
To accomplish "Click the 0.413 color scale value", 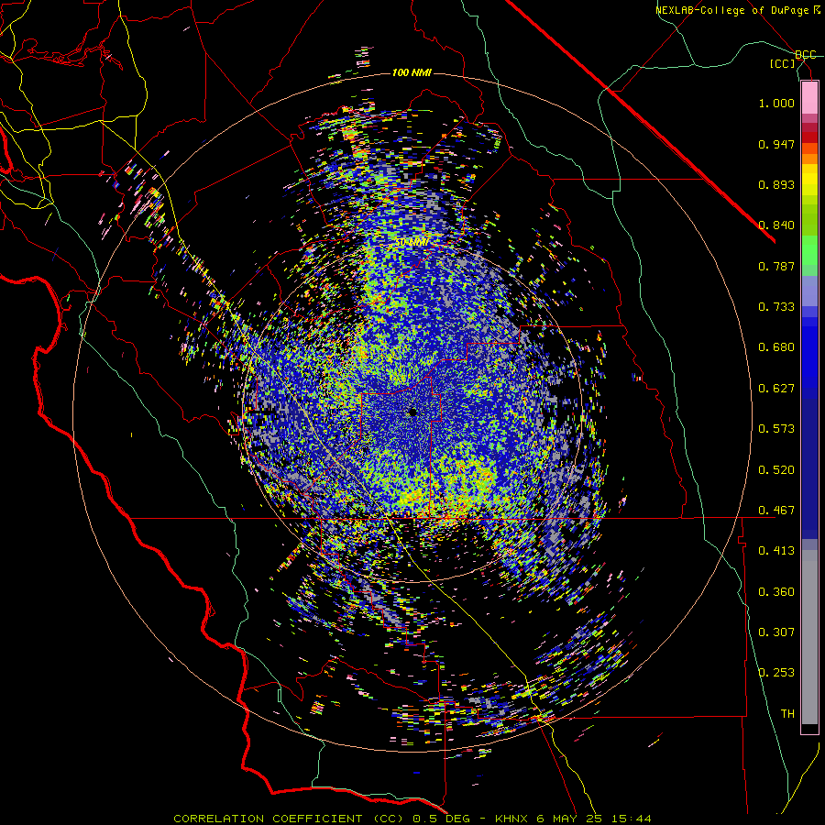I will point(776,551).
